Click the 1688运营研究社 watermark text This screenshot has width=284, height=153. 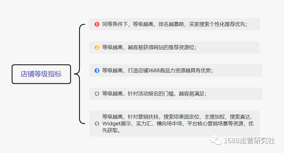pos(249,141)
